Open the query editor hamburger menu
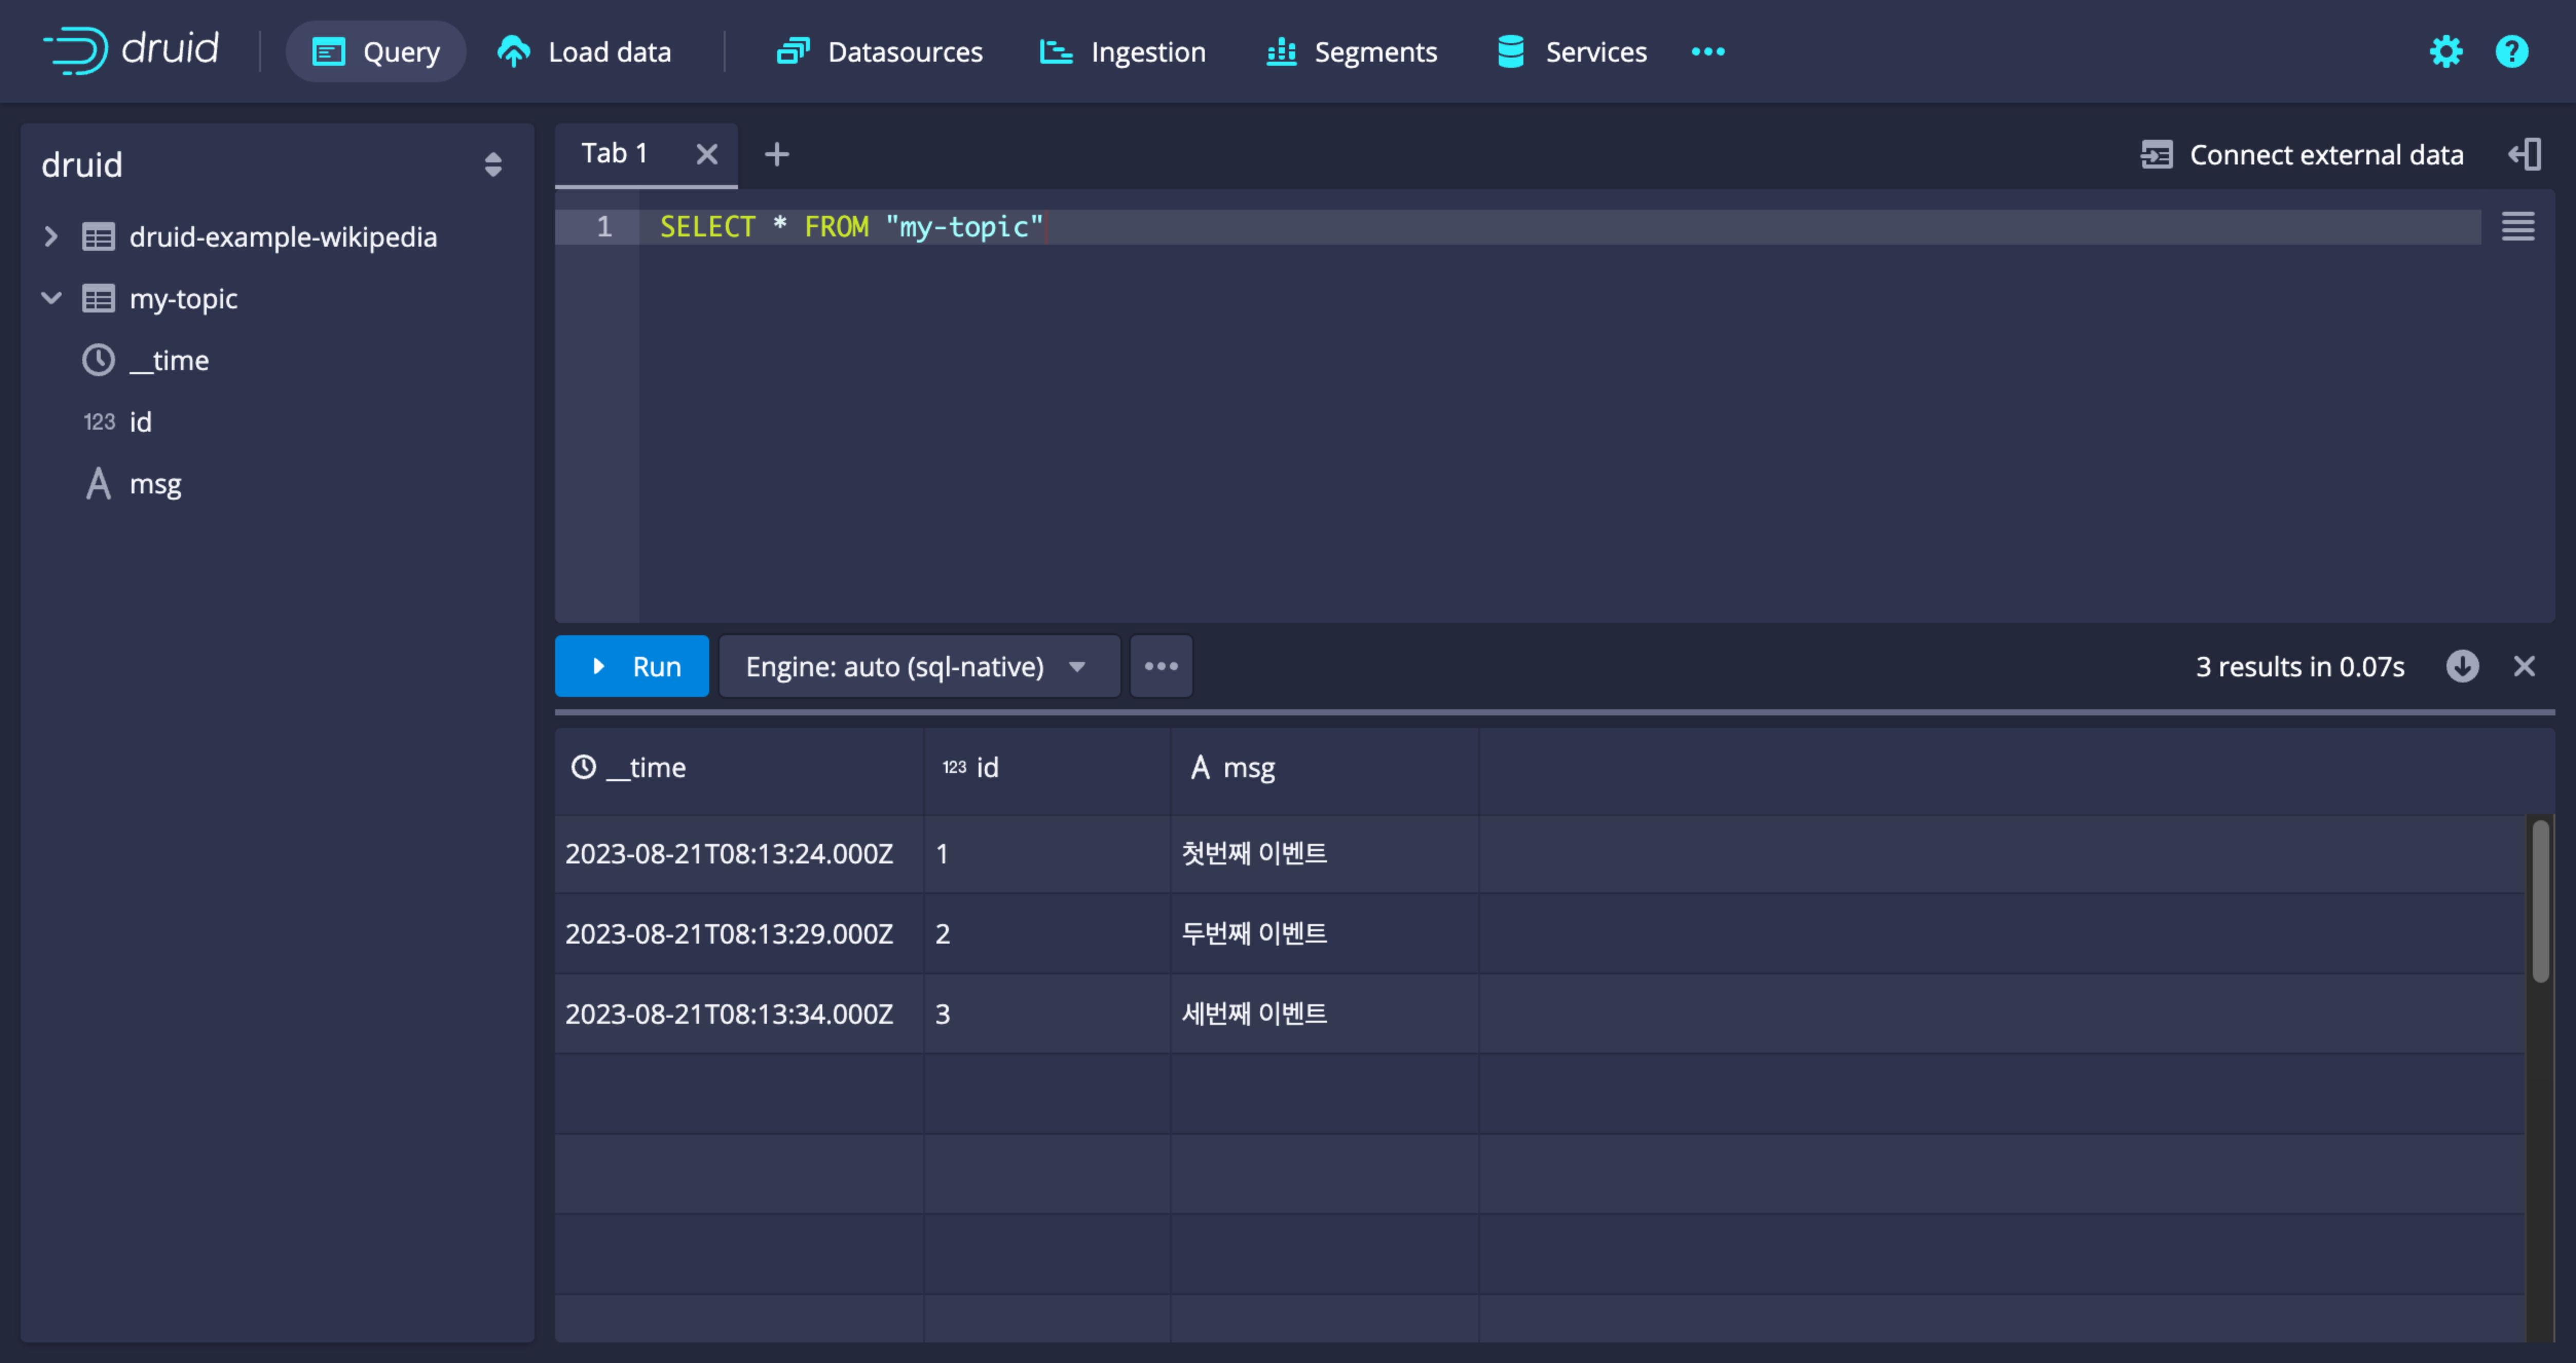Viewport: 2576px width, 1363px height. pyautogui.click(x=2518, y=227)
